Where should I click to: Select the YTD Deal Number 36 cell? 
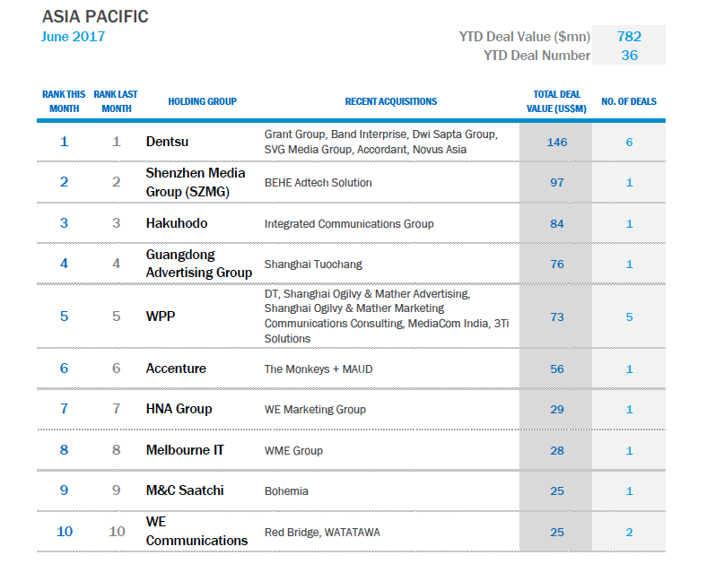629,56
